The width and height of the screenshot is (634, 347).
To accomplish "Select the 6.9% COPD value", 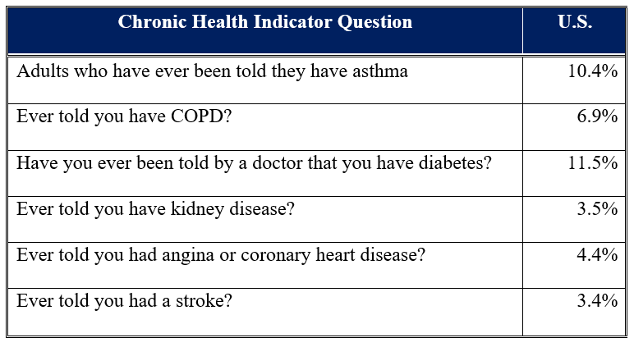I will tap(597, 116).
